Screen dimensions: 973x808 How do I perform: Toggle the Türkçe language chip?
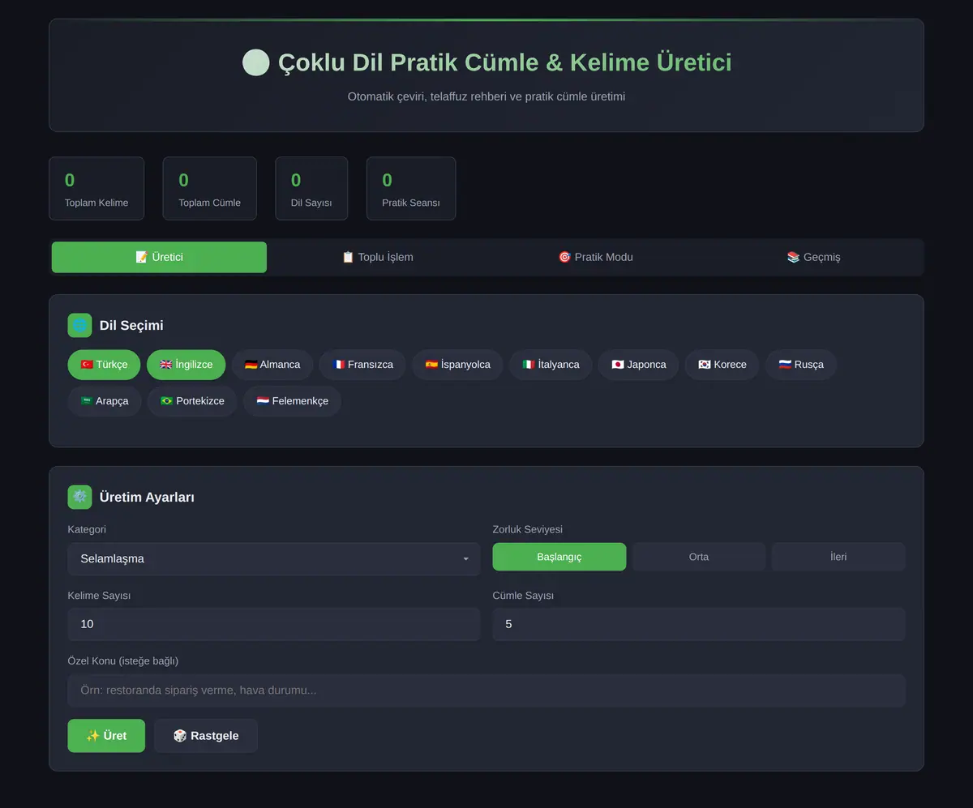[x=104, y=365]
